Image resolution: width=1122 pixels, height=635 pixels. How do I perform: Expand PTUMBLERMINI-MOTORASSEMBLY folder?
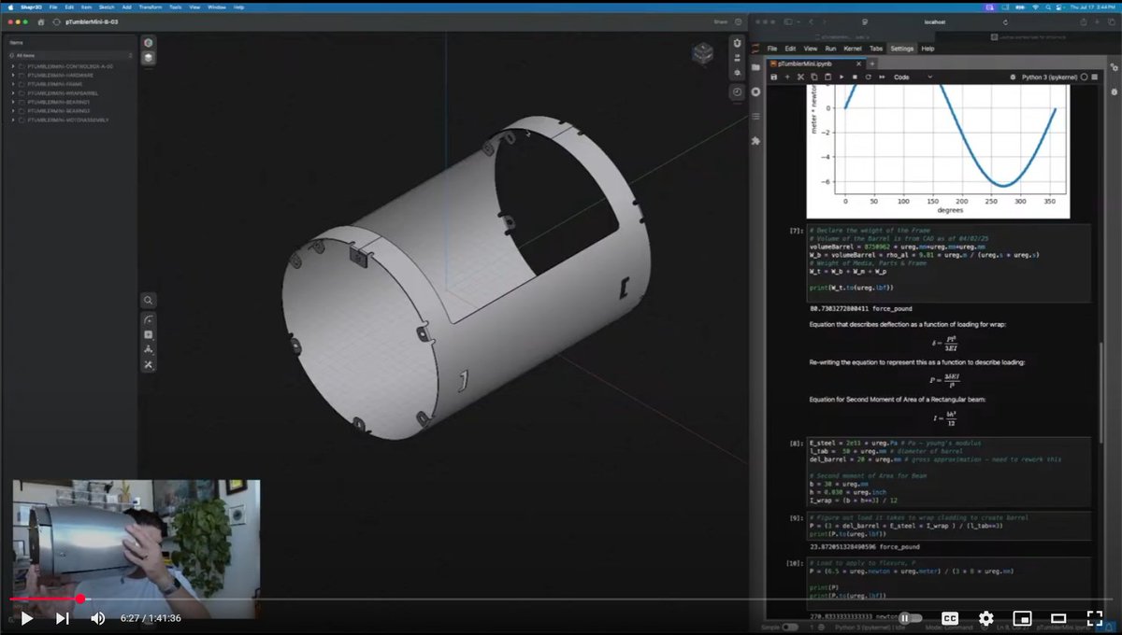pyautogui.click(x=13, y=120)
